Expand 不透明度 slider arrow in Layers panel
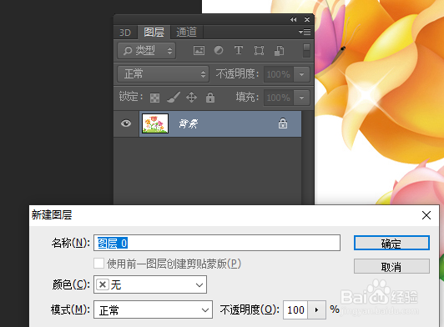This screenshot has width=444, height=327. pos(301,74)
